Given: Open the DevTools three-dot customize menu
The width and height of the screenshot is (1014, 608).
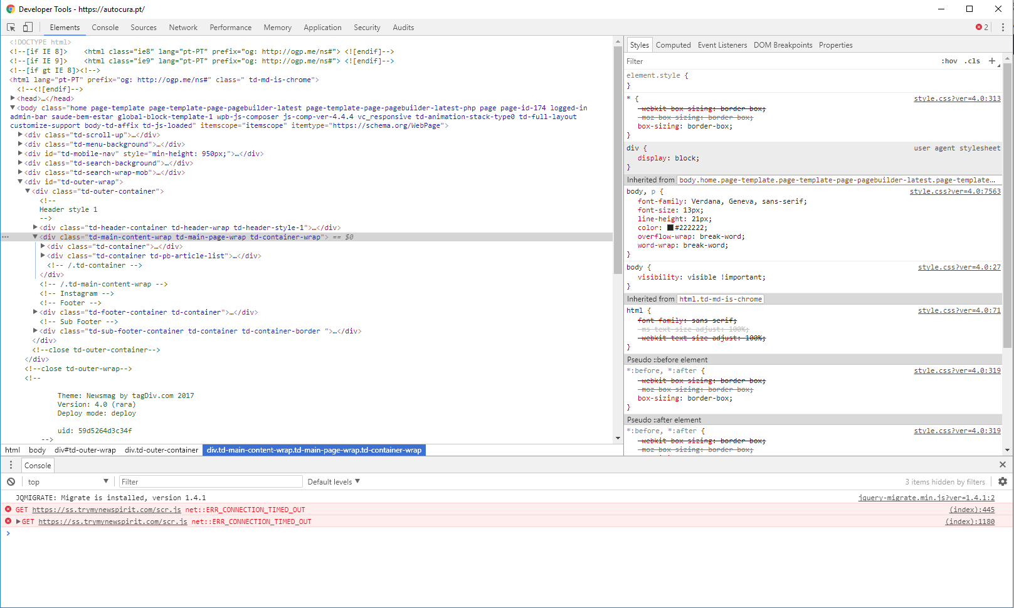Looking at the screenshot, I should tap(1003, 27).
